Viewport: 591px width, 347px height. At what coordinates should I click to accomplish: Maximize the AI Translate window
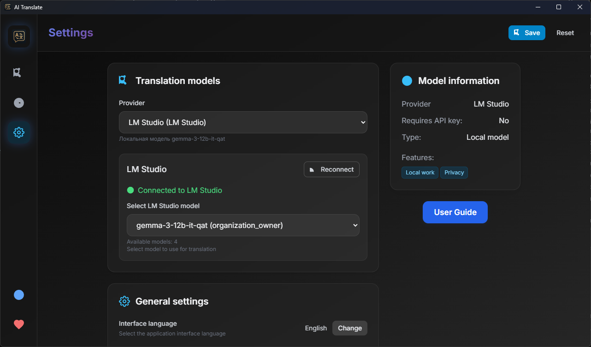click(x=559, y=7)
